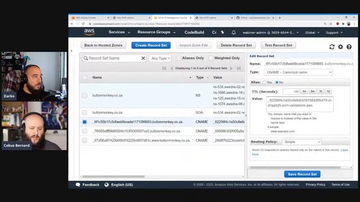360x202 pixels.
Task: Click Create Record Set
Action: click(x=151, y=45)
